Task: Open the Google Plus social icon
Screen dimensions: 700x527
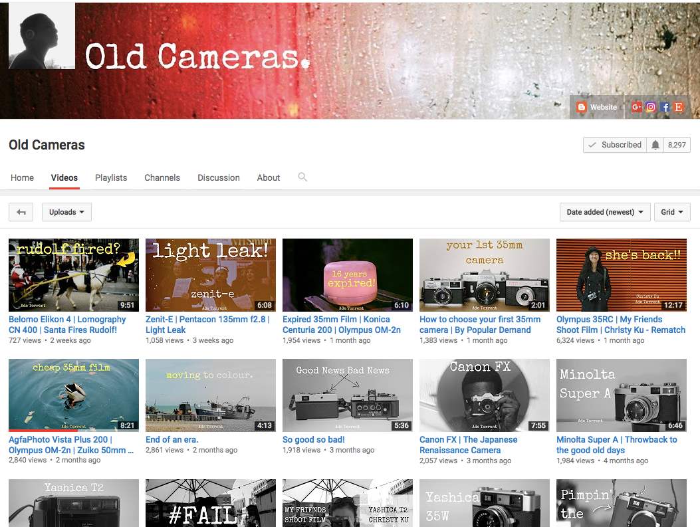Action: tap(637, 107)
